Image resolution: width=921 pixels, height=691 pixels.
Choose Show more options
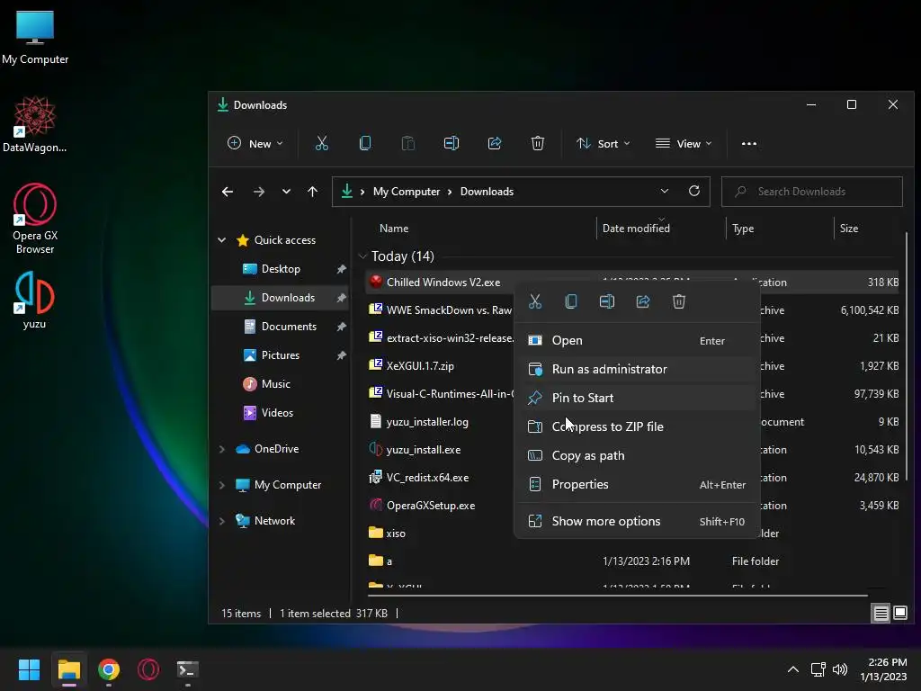[x=638, y=521]
